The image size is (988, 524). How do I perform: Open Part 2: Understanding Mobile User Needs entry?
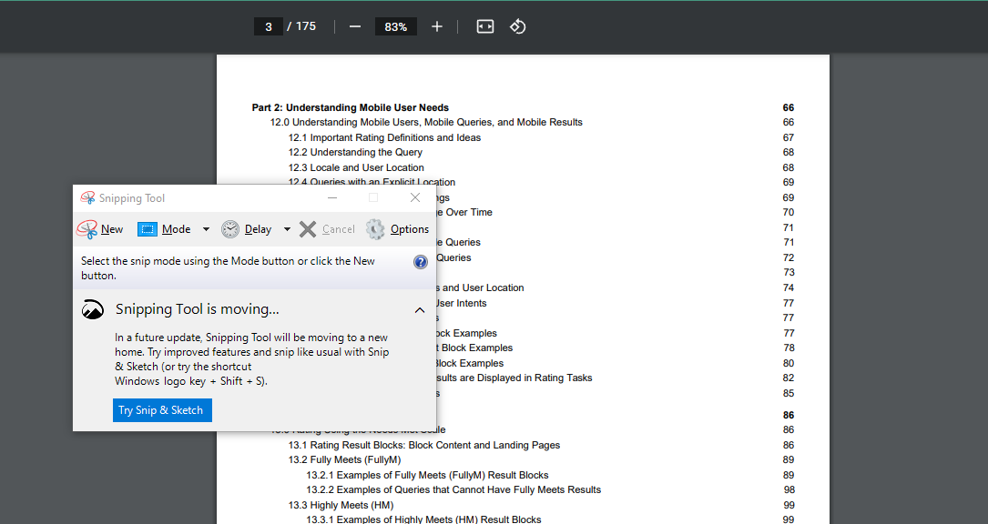(351, 107)
